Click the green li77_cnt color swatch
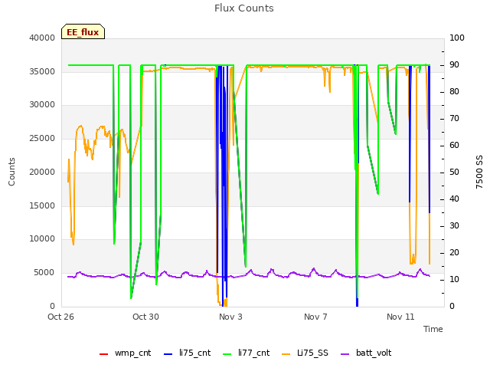The width and height of the screenshot is (490, 368). tap(227, 354)
